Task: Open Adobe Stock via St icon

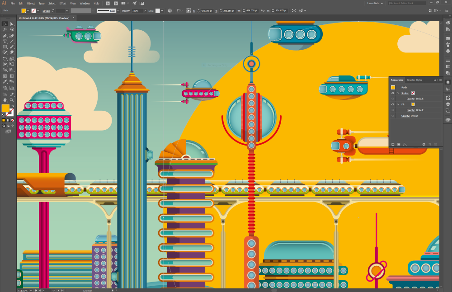Action: click(x=116, y=4)
